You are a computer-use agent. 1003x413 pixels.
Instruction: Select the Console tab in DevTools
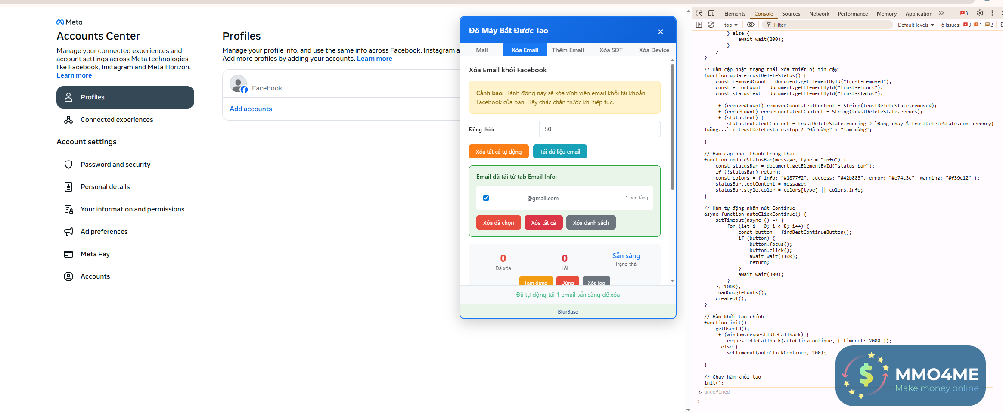tap(764, 14)
